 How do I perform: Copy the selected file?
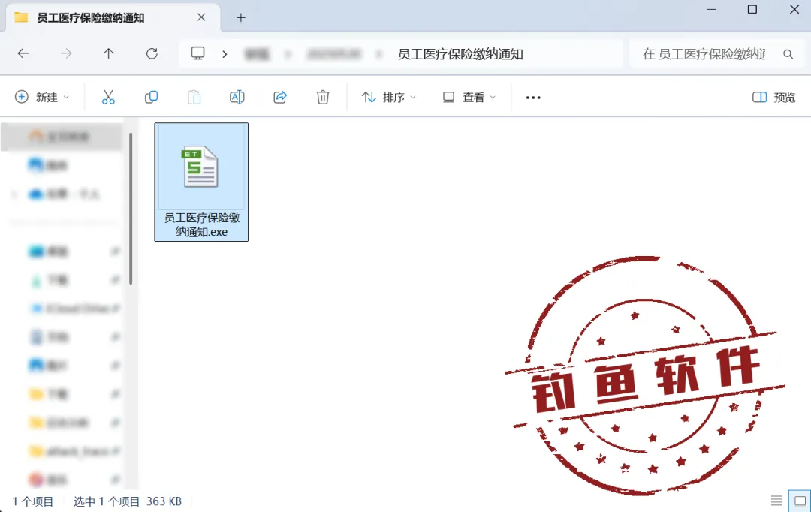click(151, 98)
